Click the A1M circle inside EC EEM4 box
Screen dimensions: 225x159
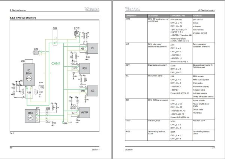[x=29, y=78]
